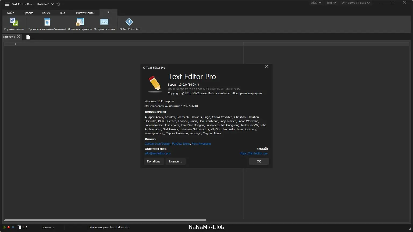Click the Windows 10 Enterprise text
Screen dimensions: 413x232
coord(159,101)
